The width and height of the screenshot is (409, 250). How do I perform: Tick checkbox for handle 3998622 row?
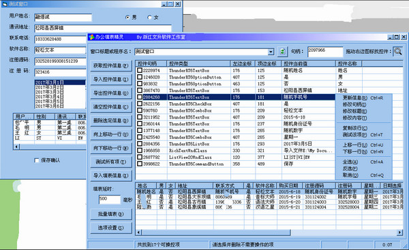coord(140,163)
